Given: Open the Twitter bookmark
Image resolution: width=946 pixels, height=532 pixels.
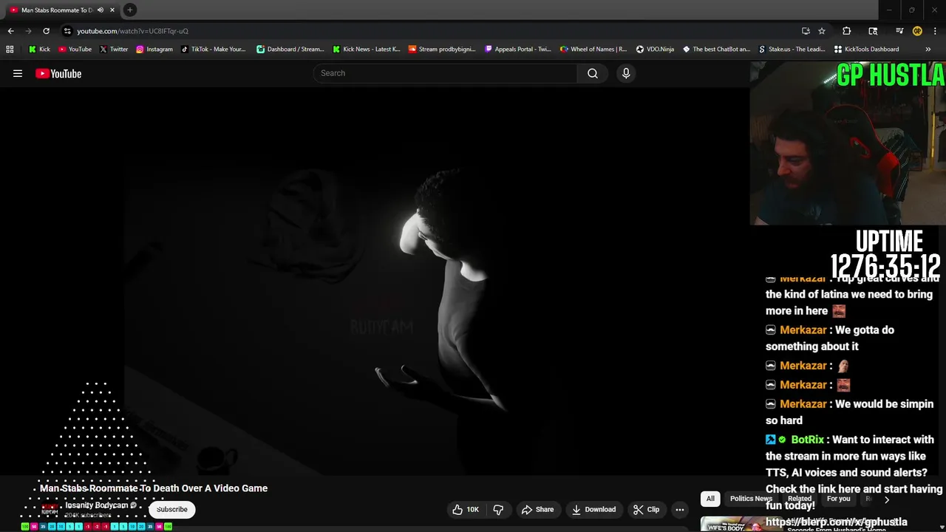Looking at the screenshot, I should coord(114,50).
